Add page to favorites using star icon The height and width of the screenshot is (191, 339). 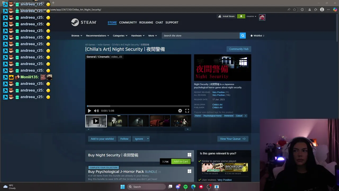(x=295, y=10)
